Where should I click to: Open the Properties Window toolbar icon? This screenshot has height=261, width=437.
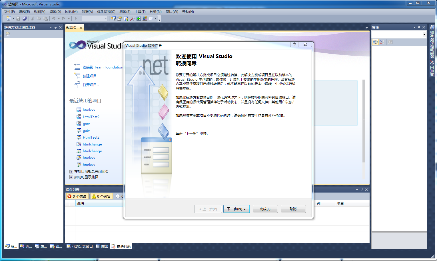click(x=120, y=19)
